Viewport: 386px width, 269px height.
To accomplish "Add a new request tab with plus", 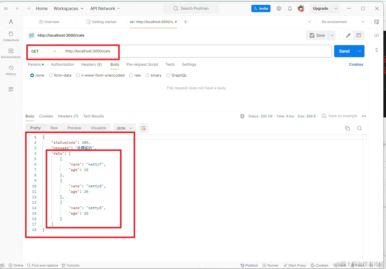I will point(186,22).
